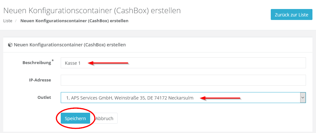316x133 pixels.
Task: Cancel using the Abbruch button
Action: (x=105, y=118)
